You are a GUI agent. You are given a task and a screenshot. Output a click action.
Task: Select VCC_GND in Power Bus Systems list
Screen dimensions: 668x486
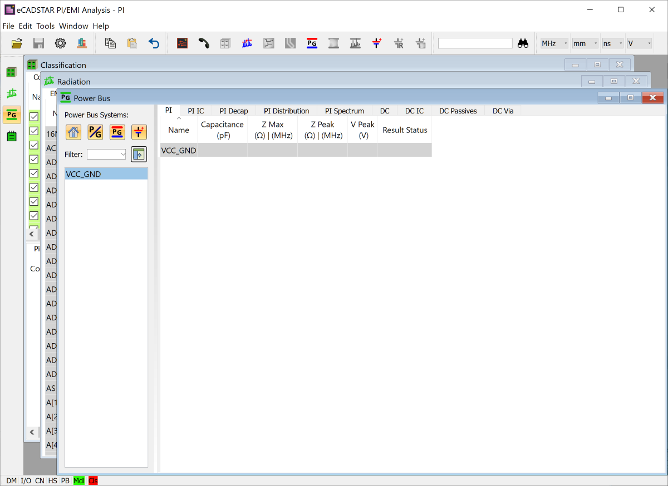(106, 174)
